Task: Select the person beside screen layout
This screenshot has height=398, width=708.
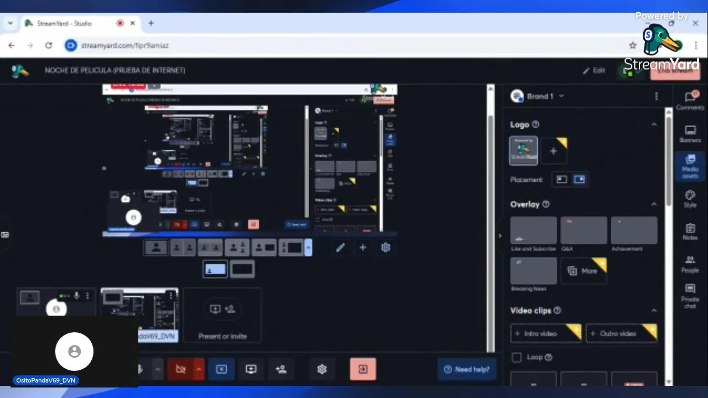Action: tap(264, 248)
